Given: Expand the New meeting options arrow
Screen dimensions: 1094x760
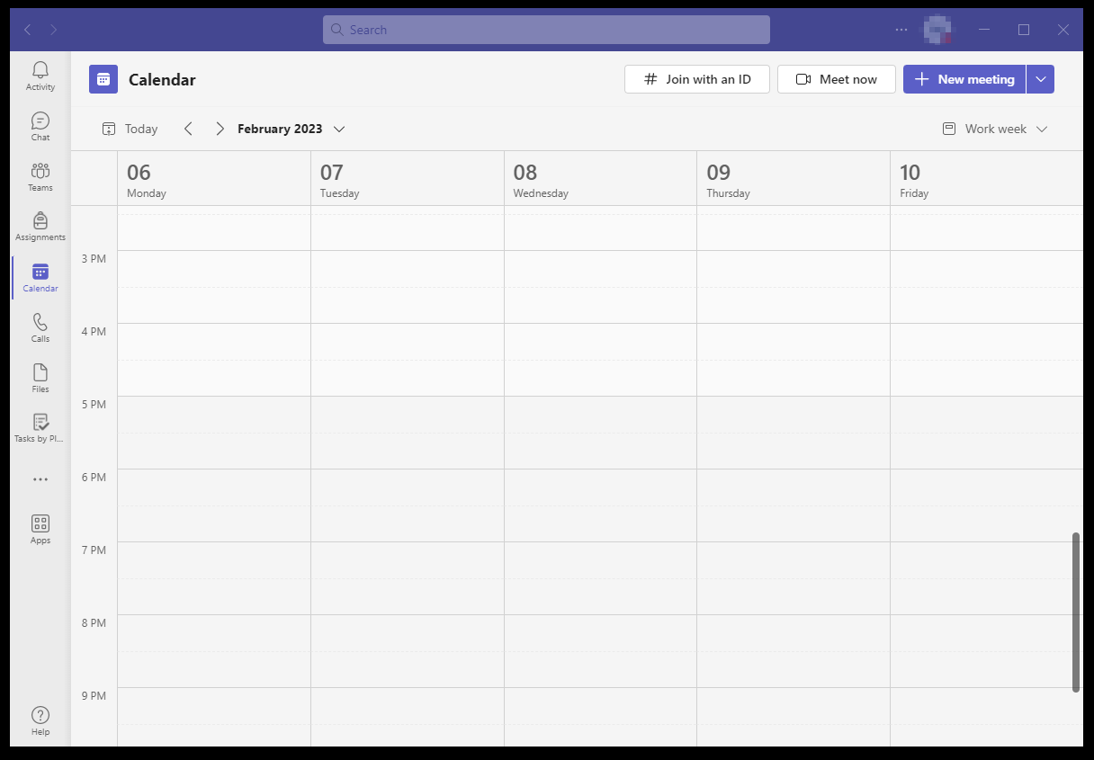Looking at the screenshot, I should coord(1041,79).
